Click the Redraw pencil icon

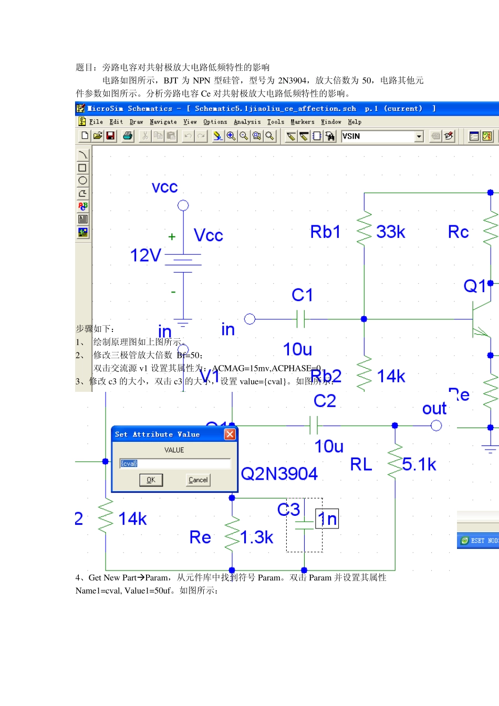218,136
